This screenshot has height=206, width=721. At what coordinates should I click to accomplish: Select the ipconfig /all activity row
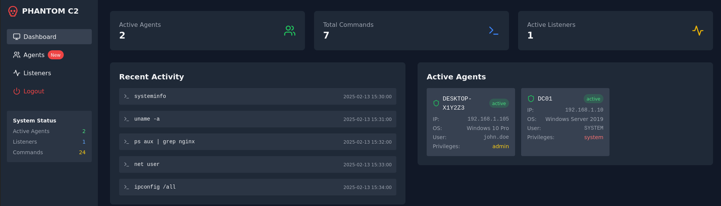tap(258, 187)
